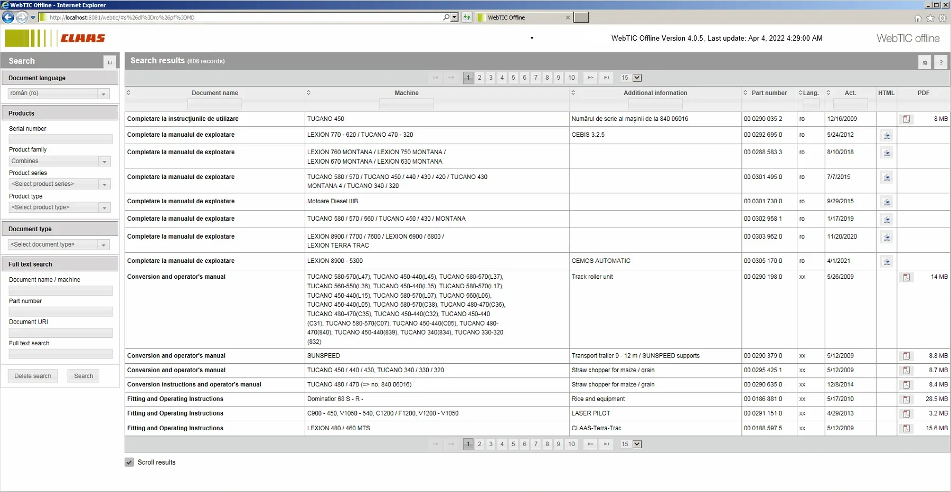Open the Document language dropdown
The height and width of the screenshot is (492, 951).
coord(103,94)
